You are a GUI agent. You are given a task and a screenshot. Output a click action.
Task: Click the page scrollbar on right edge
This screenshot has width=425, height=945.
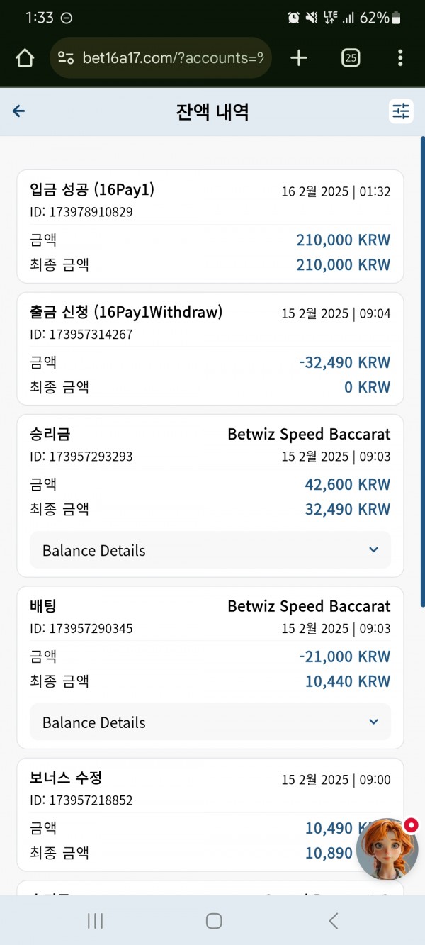[x=422, y=372]
